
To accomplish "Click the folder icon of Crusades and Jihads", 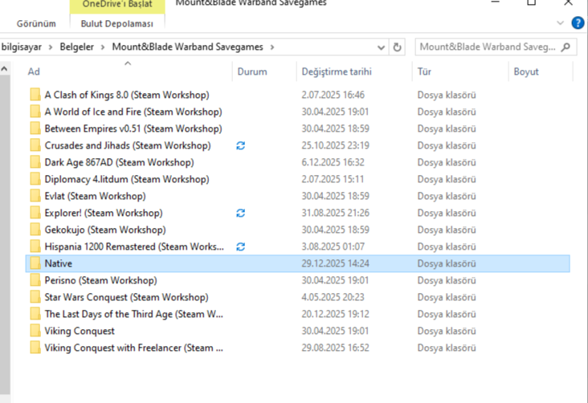I will click(35, 145).
